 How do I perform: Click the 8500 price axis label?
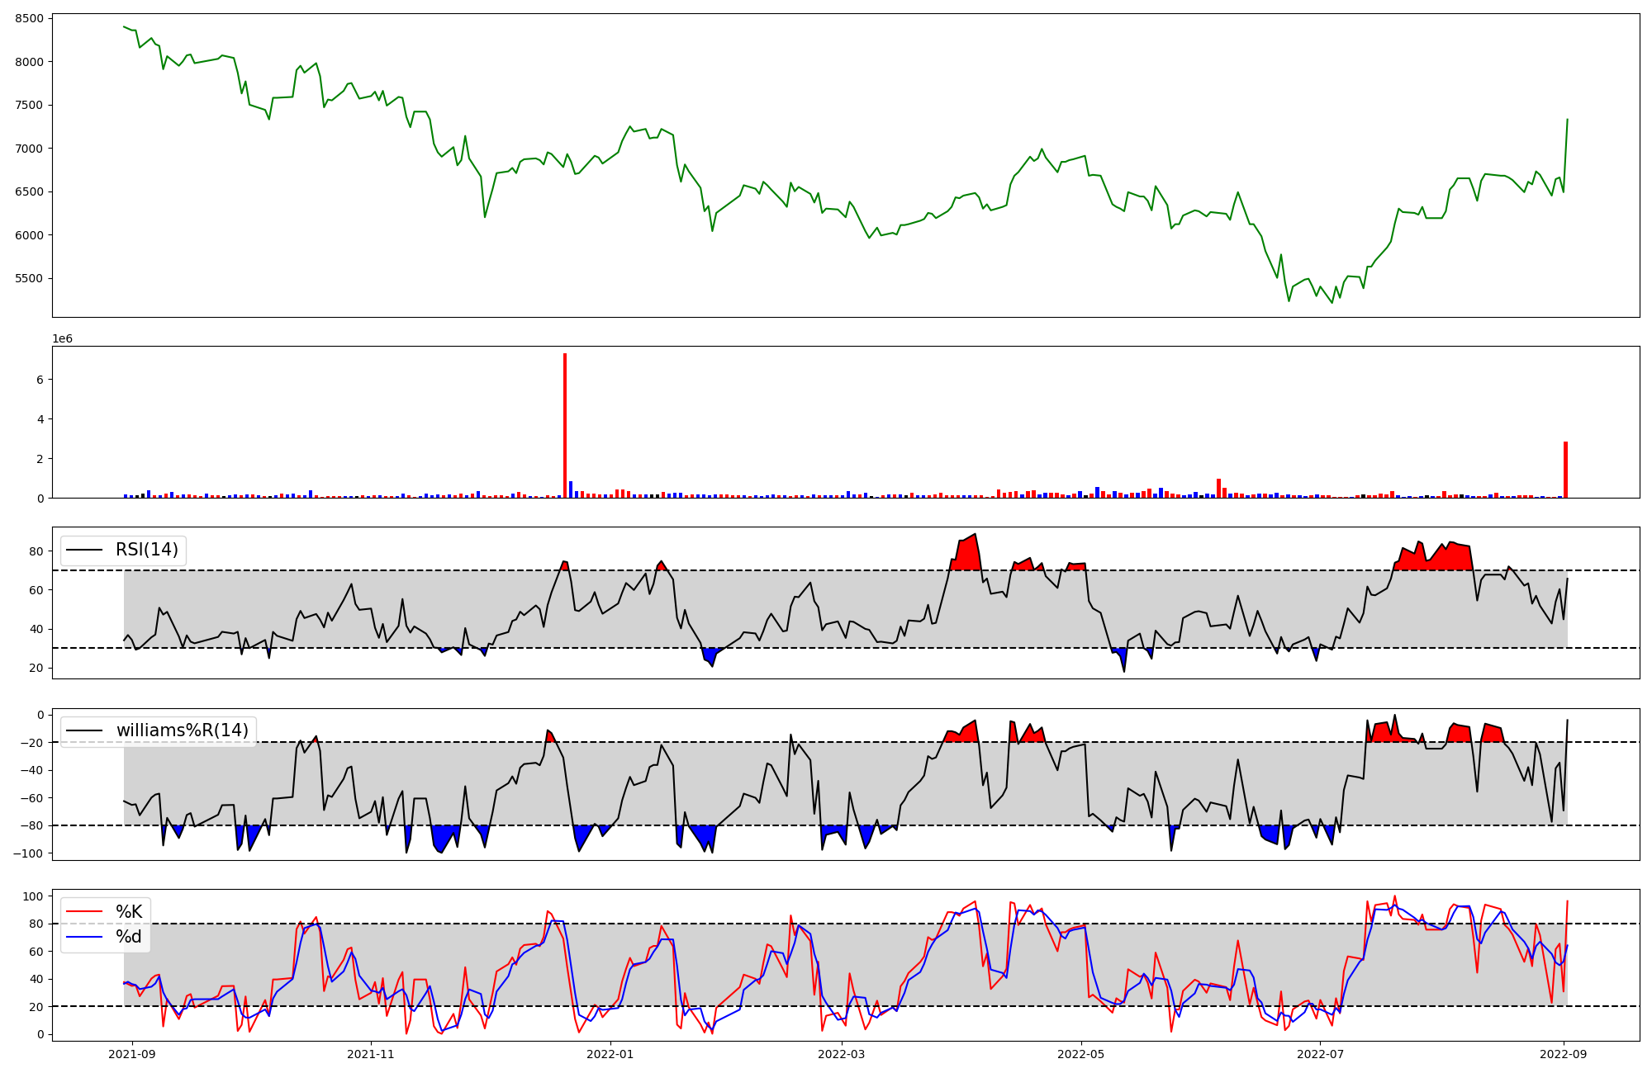pyautogui.click(x=31, y=18)
